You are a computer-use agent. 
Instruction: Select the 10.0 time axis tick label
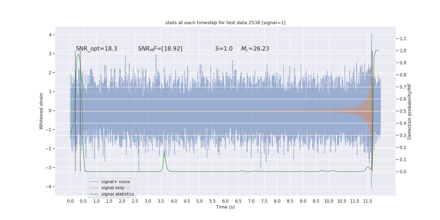click(329, 201)
